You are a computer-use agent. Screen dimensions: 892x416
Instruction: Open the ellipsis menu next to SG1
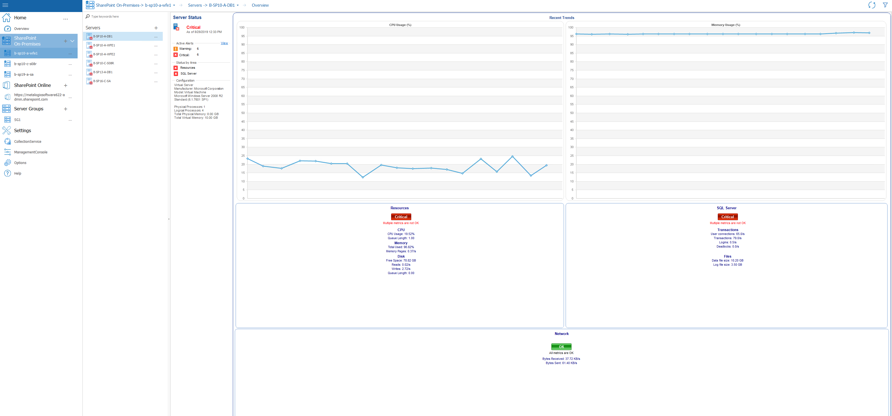70,120
